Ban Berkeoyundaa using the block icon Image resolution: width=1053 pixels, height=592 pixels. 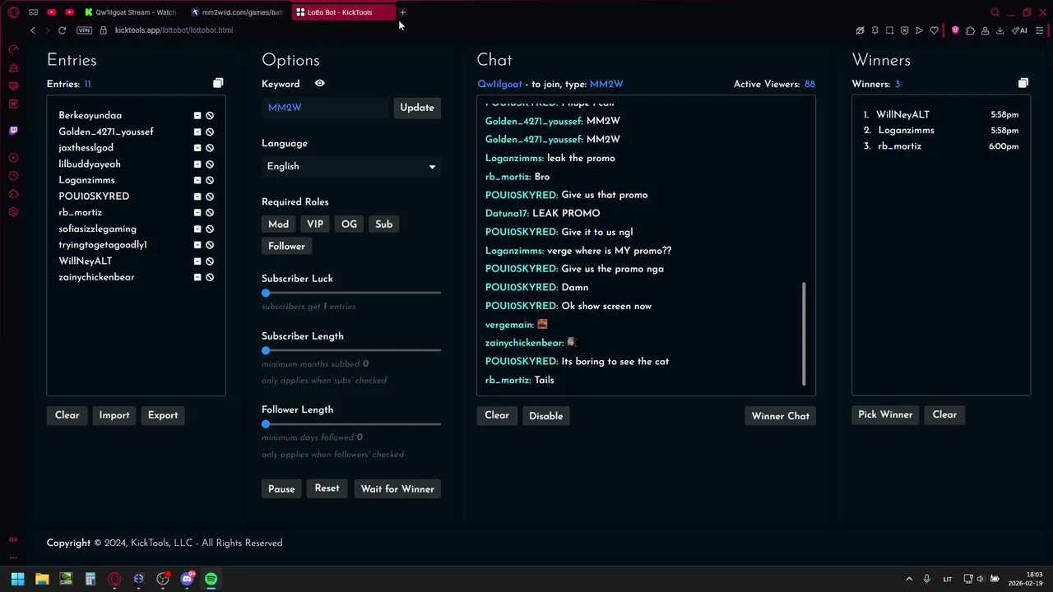(210, 116)
